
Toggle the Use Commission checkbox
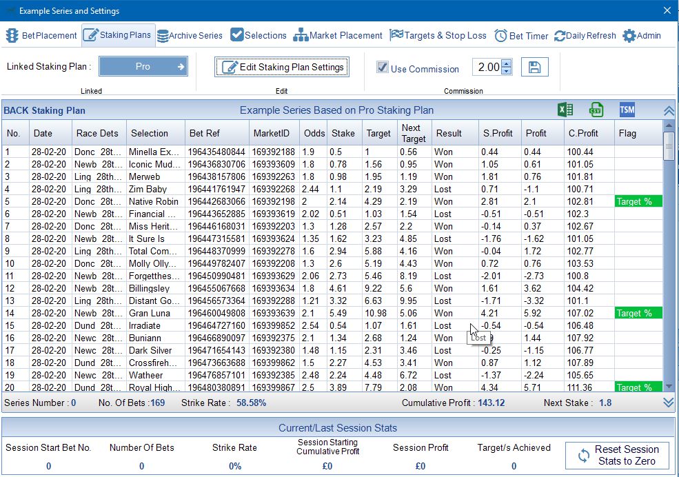383,67
